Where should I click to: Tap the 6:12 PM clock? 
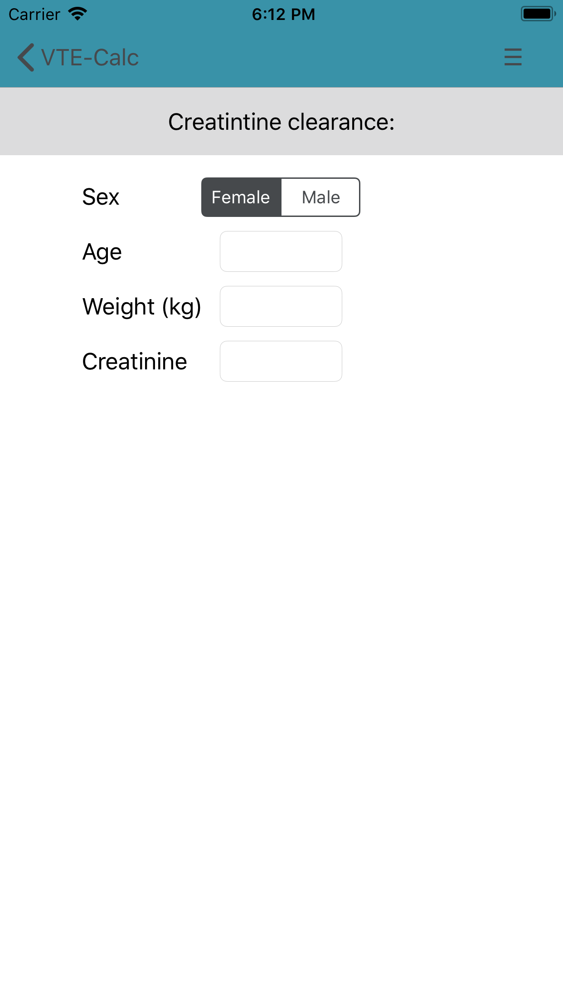point(283,15)
